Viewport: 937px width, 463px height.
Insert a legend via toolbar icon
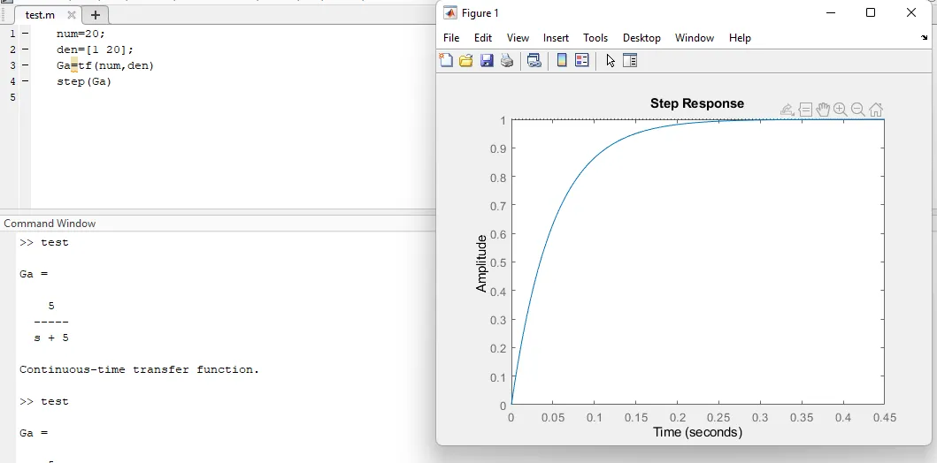(582, 61)
